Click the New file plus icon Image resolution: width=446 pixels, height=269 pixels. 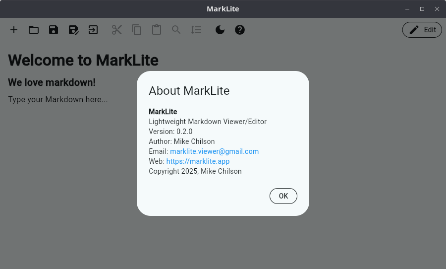[x=14, y=30]
